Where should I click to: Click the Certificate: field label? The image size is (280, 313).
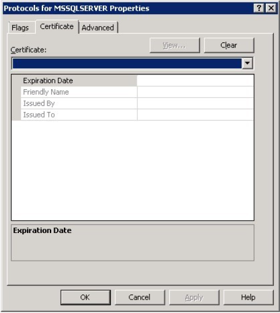(x=28, y=50)
